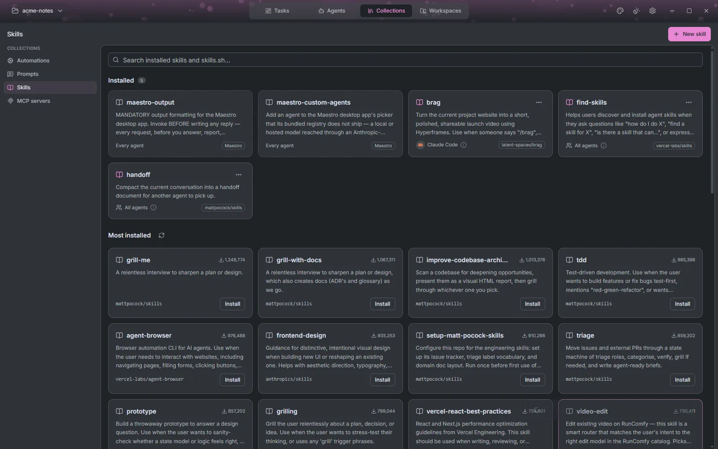This screenshot has width=718, height=449.
Task: Show info icon on handoff All agents
Action: pyautogui.click(x=153, y=207)
